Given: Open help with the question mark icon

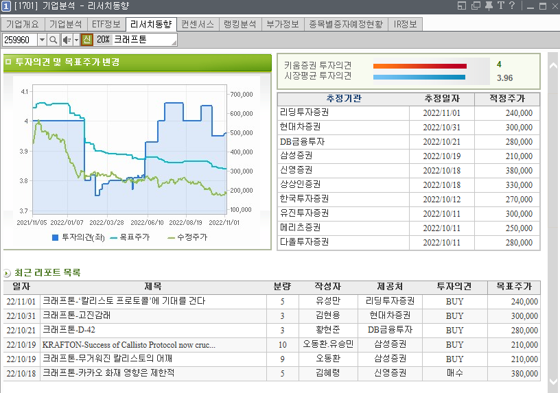Looking at the screenshot, I should (512, 6).
